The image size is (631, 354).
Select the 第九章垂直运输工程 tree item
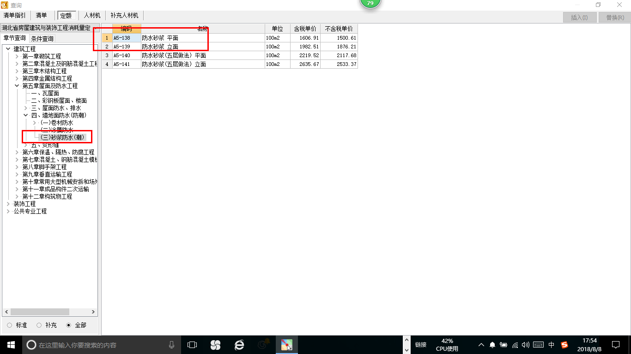(x=47, y=174)
